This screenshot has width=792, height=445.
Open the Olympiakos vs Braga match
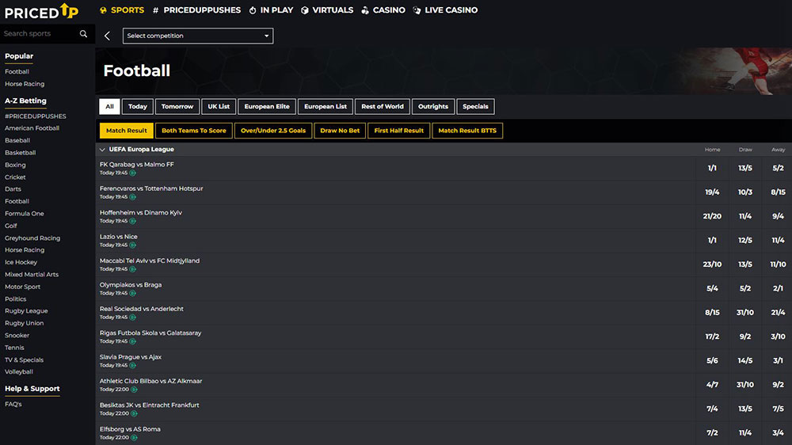click(x=131, y=285)
